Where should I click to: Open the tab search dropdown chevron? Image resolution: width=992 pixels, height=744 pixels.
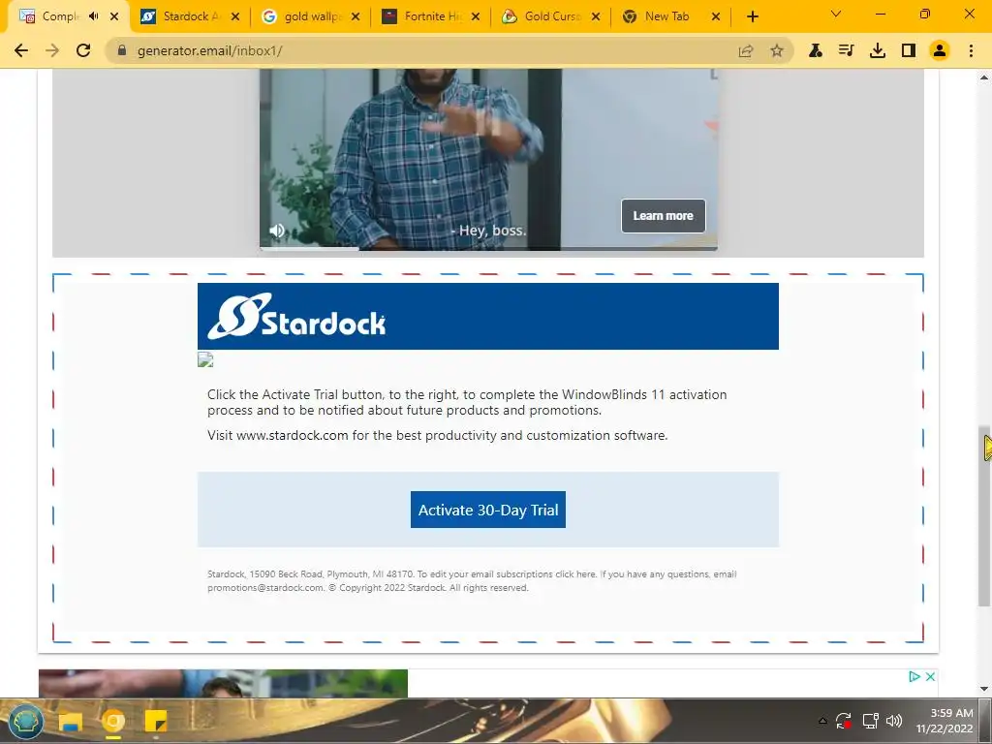836,14
